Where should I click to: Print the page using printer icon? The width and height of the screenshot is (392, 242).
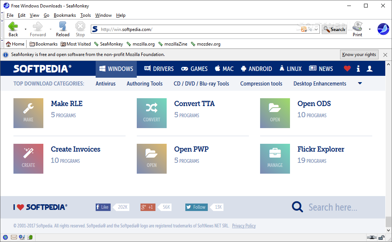point(357,29)
